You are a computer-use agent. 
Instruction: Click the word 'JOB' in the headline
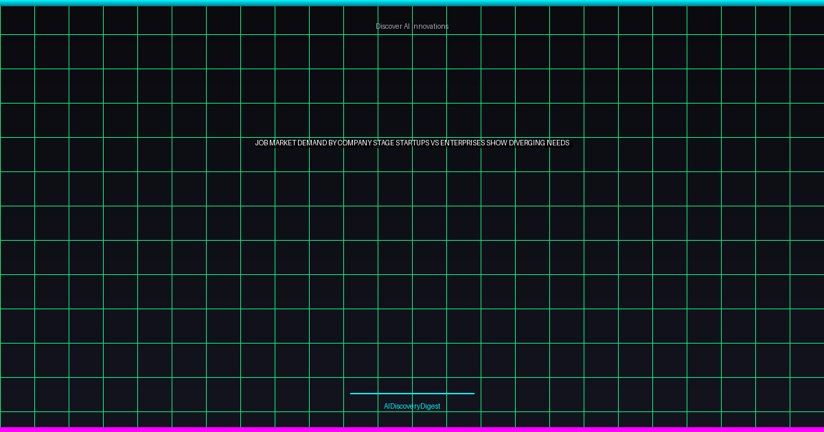coord(262,143)
